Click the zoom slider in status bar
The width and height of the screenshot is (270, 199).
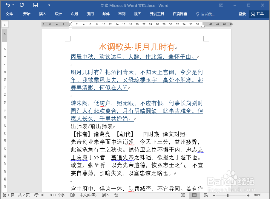pos(228,195)
